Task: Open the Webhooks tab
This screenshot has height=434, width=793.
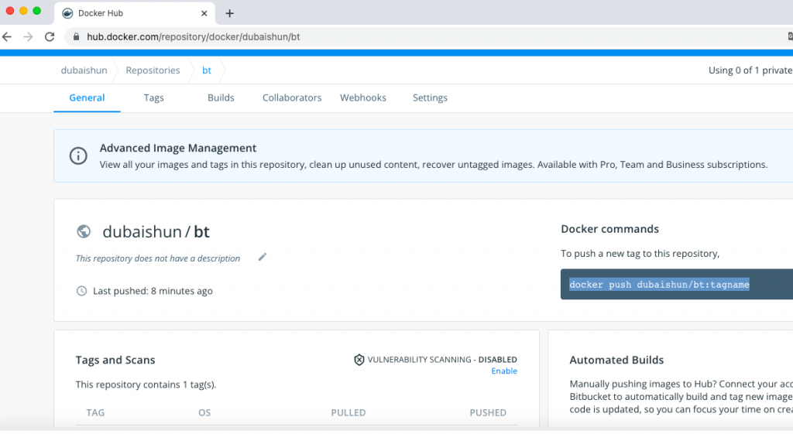Action: [363, 97]
